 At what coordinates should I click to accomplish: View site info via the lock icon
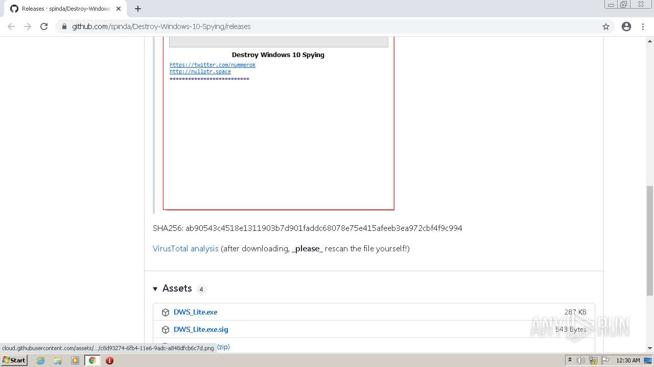64,27
